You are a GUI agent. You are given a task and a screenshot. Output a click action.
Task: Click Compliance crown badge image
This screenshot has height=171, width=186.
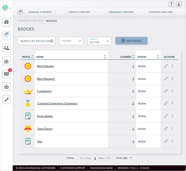28,91
